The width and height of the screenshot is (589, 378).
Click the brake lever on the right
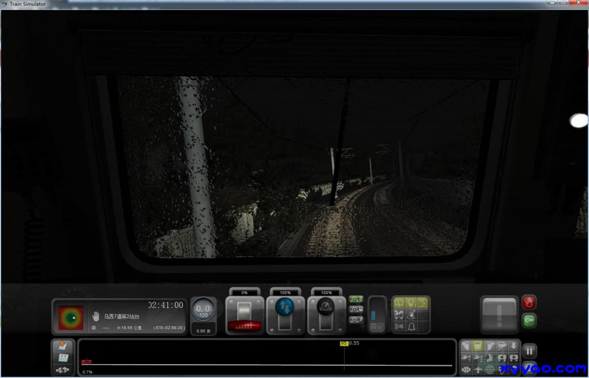[326, 312]
